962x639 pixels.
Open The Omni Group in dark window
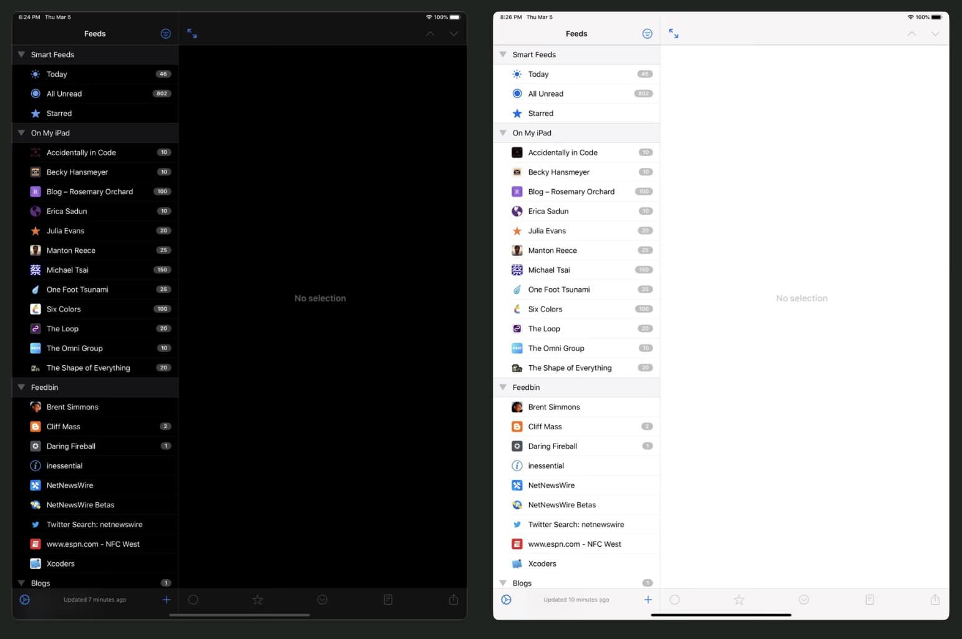(95, 348)
